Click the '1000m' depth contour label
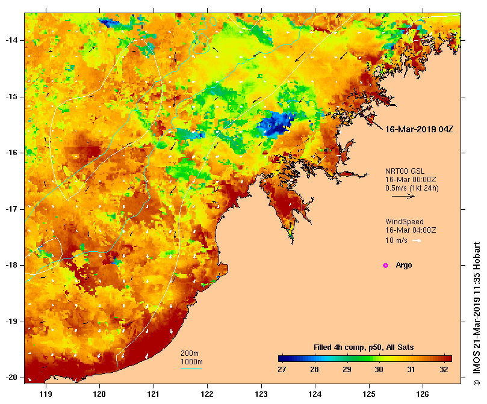Screen dimensions: 487x404 191,362
